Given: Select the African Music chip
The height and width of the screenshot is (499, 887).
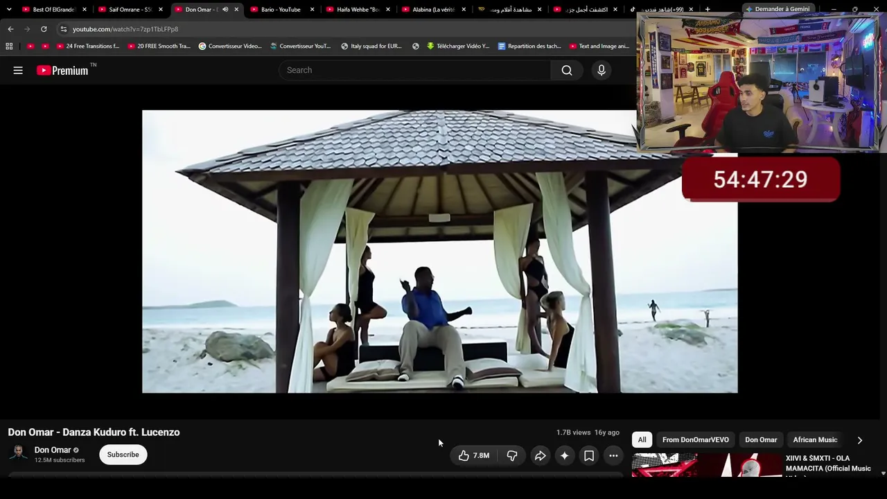Looking at the screenshot, I should coord(815,440).
